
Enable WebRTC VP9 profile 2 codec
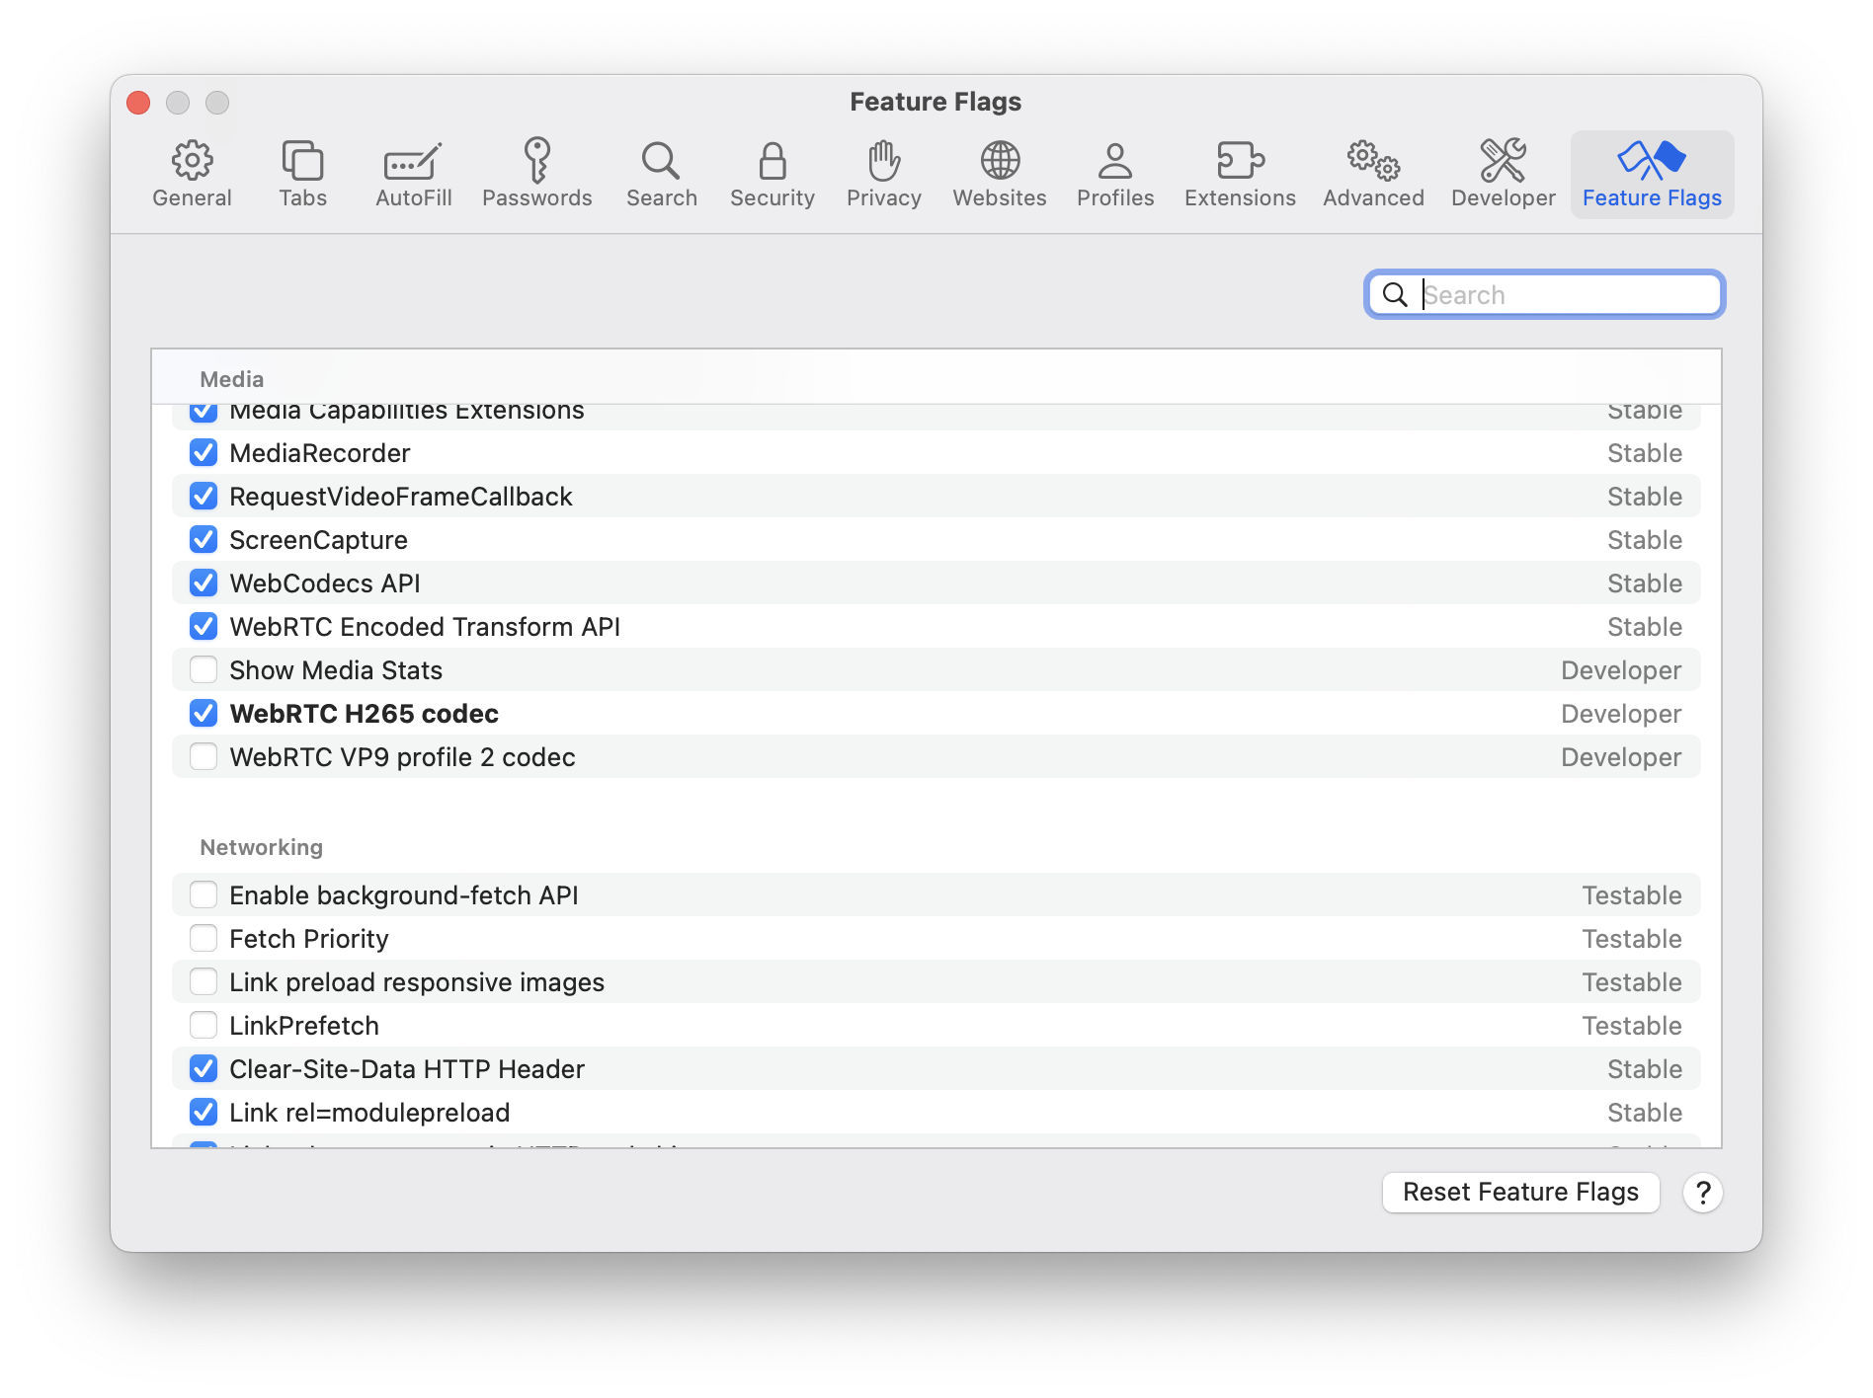point(204,757)
